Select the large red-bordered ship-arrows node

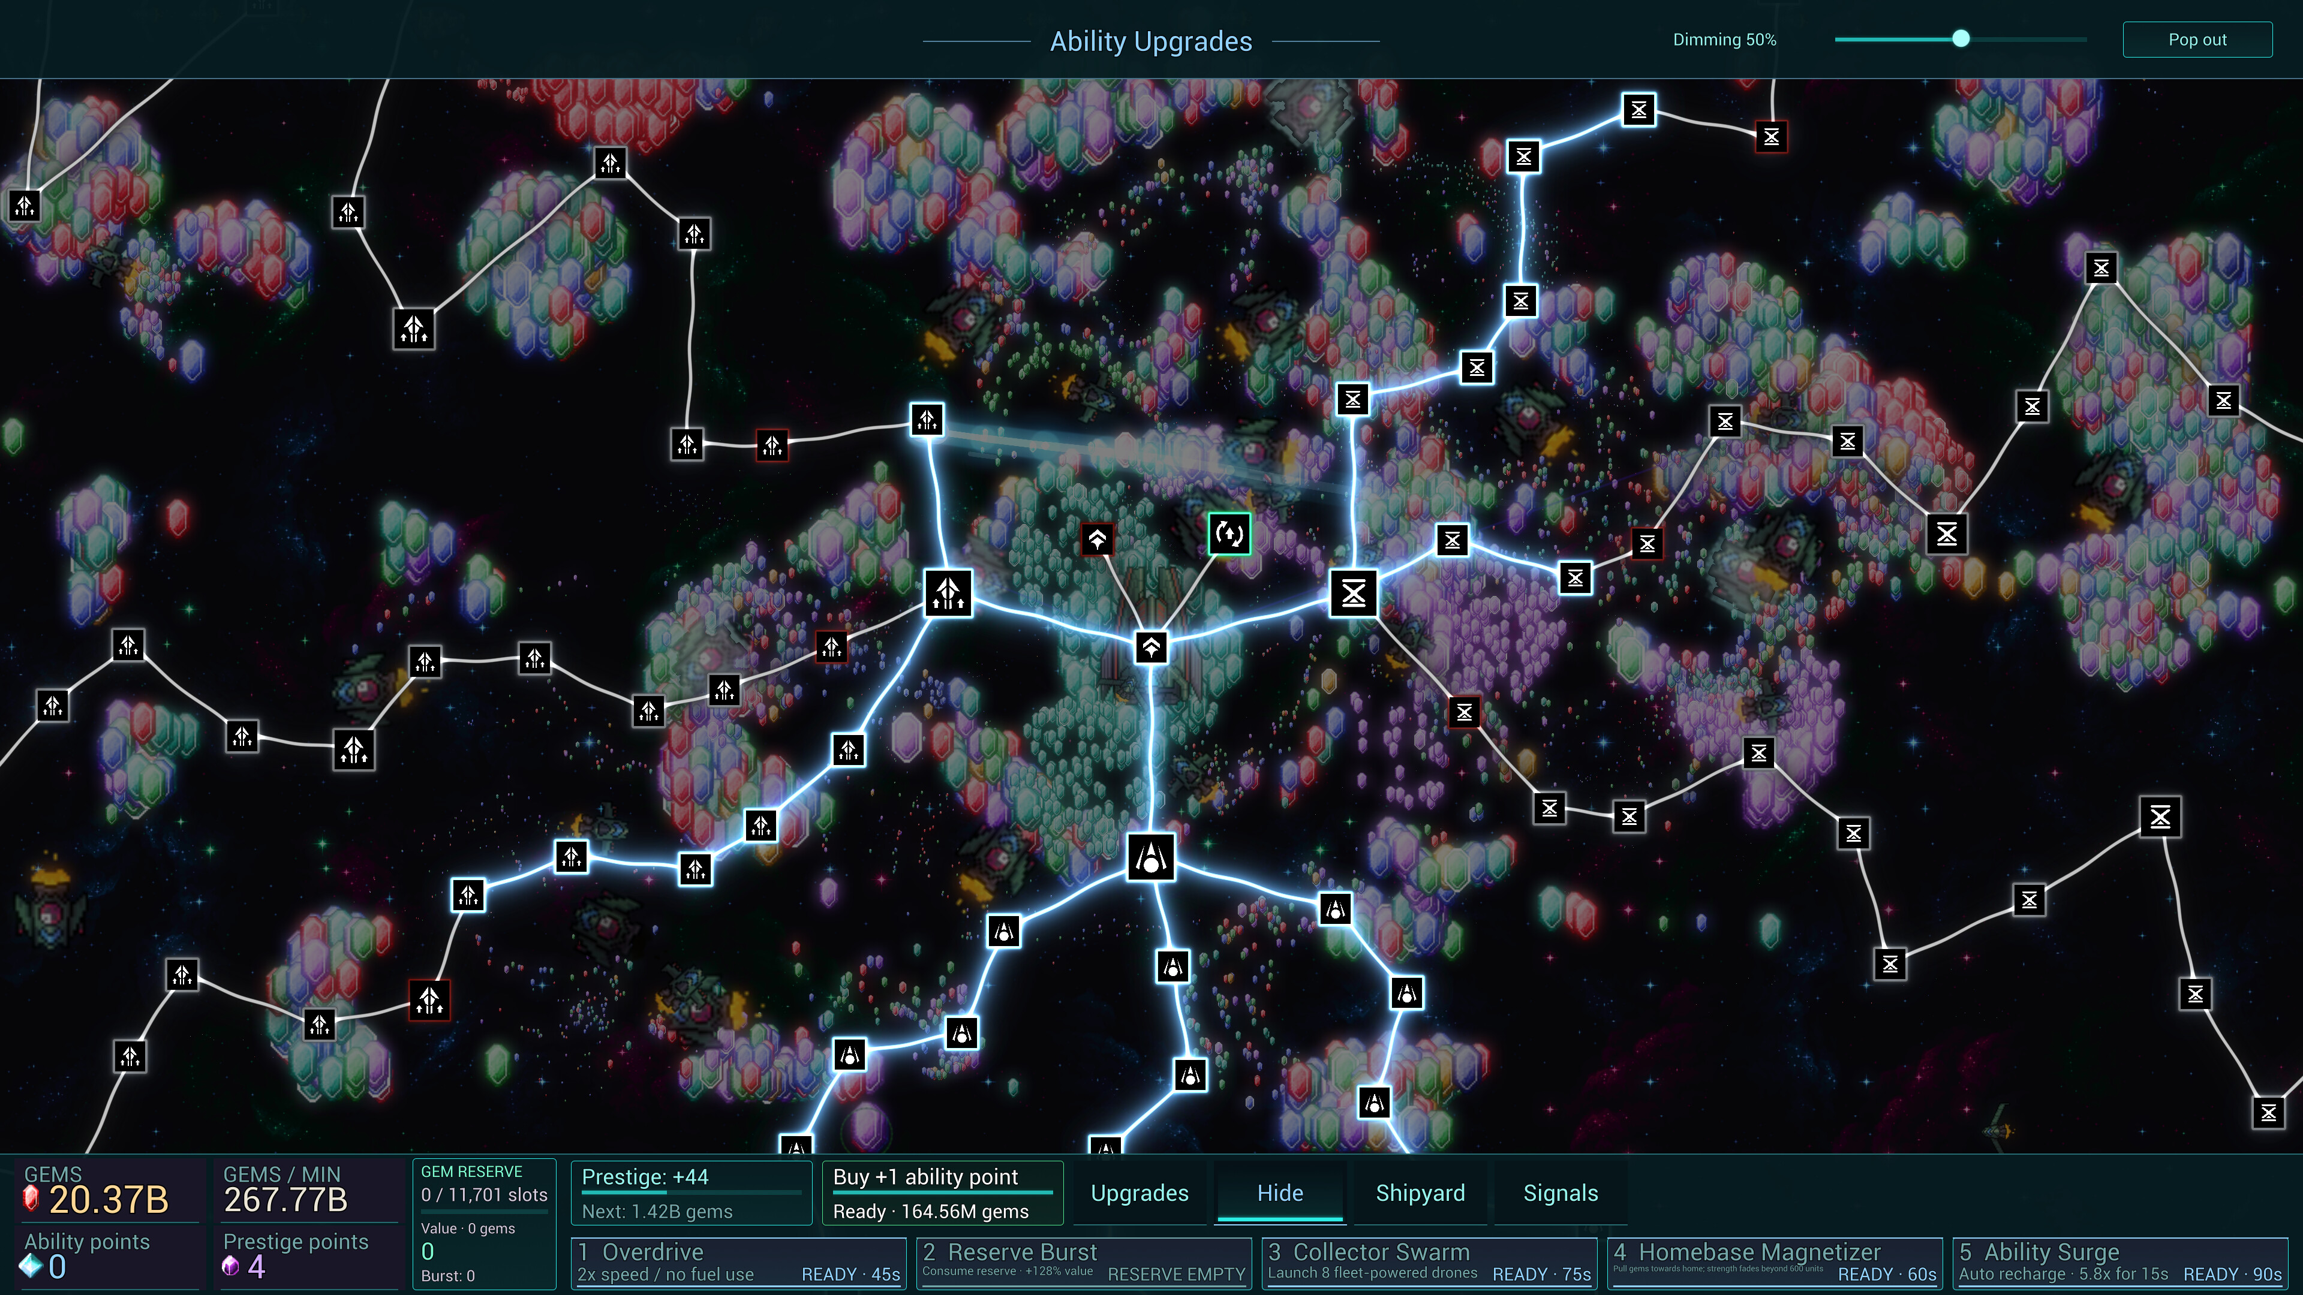click(x=429, y=1000)
